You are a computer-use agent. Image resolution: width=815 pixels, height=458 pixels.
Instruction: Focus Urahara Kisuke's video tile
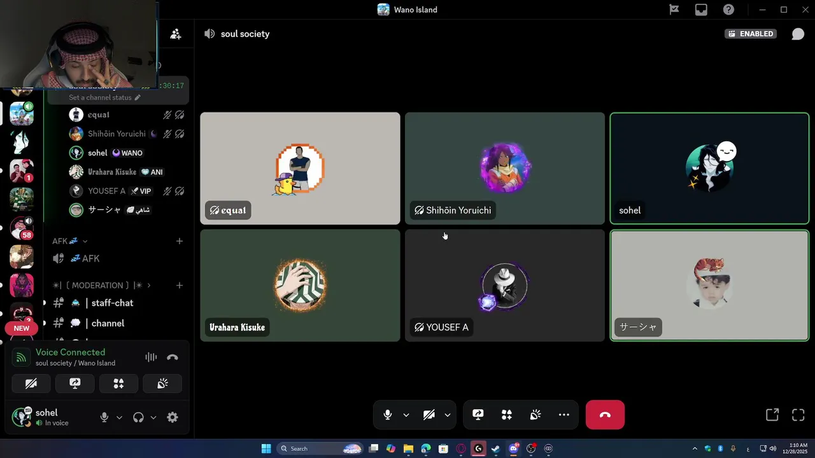pyautogui.click(x=300, y=285)
